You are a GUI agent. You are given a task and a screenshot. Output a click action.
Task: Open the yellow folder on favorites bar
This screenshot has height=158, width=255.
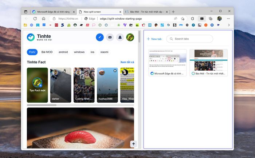pyautogui.click(x=25, y=25)
